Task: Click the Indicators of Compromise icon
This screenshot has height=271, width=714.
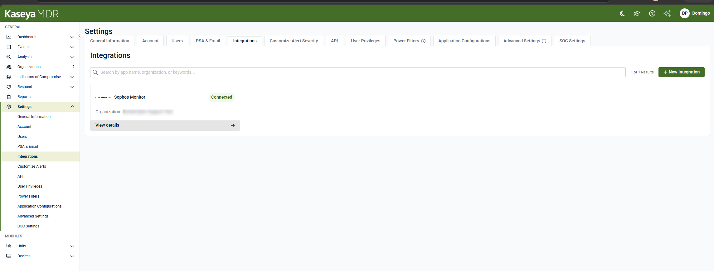Action: tap(9, 77)
